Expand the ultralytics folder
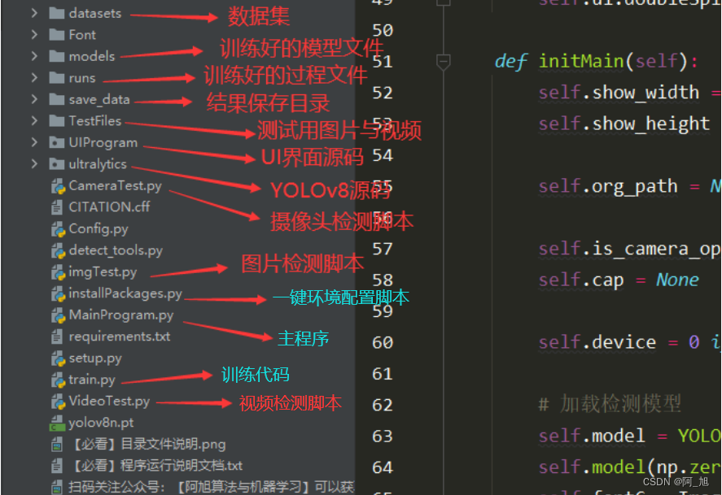Image resolution: width=722 pixels, height=495 pixels. coord(33,163)
